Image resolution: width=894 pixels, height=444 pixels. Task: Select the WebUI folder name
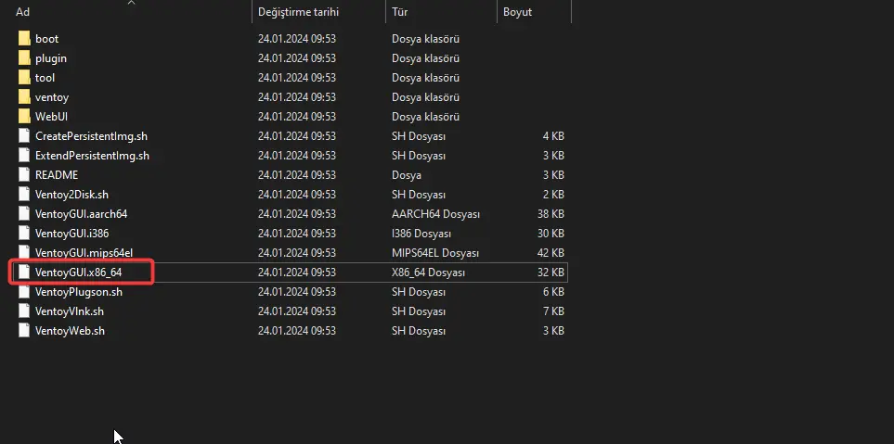(51, 117)
